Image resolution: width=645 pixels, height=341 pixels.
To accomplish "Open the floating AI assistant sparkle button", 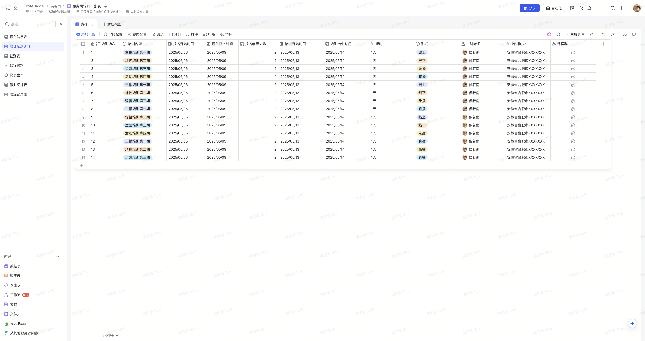I will [632, 323].
